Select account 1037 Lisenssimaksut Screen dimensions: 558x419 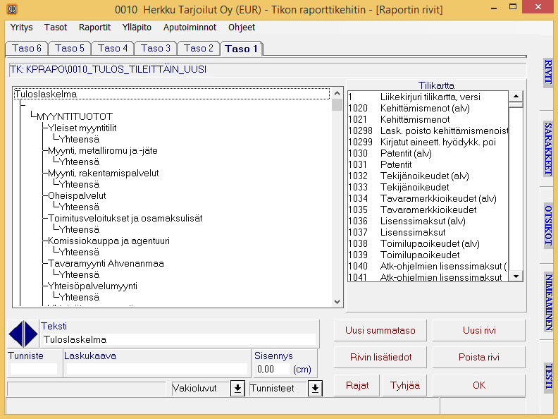[x=428, y=232]
